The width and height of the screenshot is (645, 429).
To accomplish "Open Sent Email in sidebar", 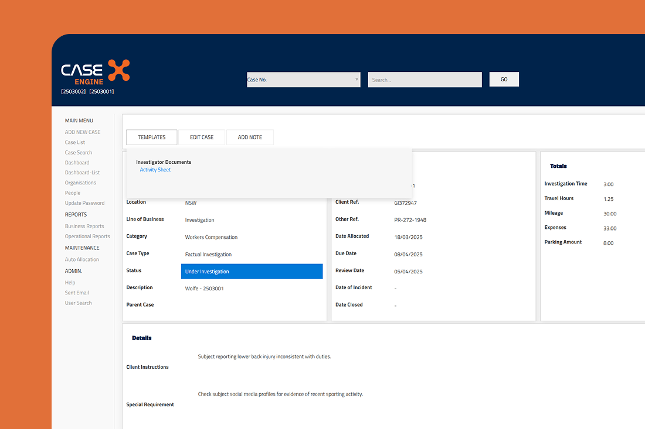I will tap(77, 293).
